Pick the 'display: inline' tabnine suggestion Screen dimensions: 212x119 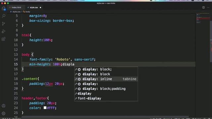[106, 79]
